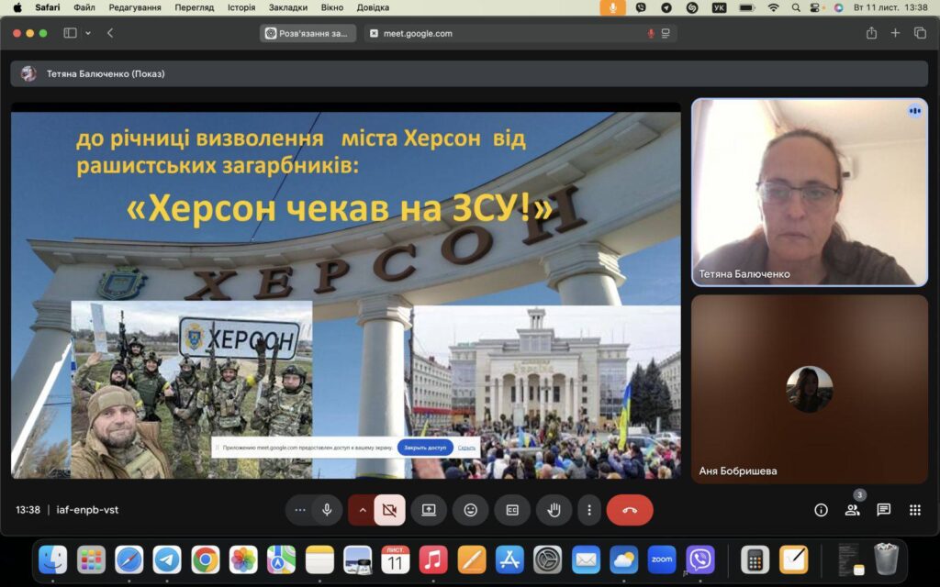Screen dimensions: 940x587
Task: Toggle the microphone in call controls
Action: tap(327, 510)
